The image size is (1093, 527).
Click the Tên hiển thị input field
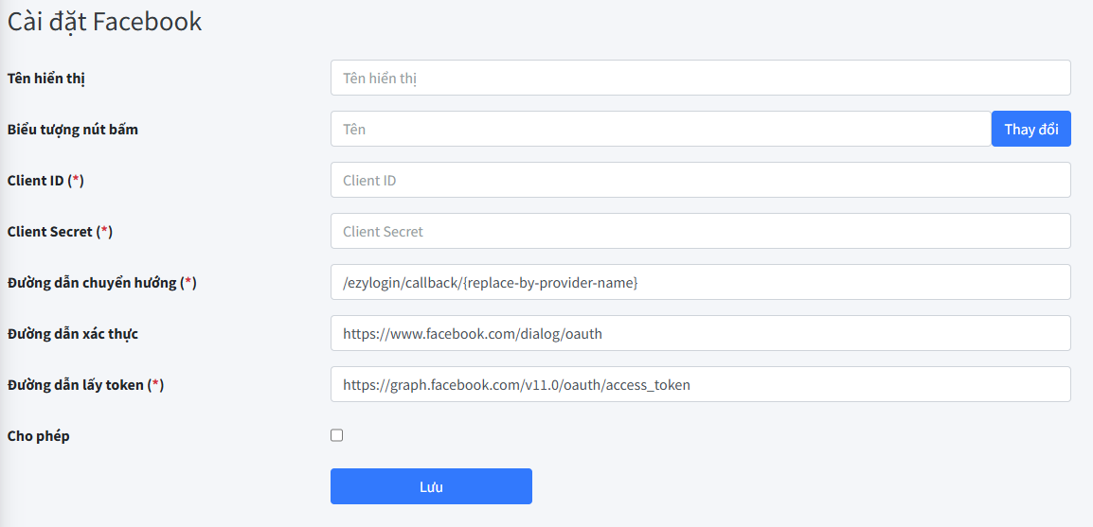click(x=701, y=78)
